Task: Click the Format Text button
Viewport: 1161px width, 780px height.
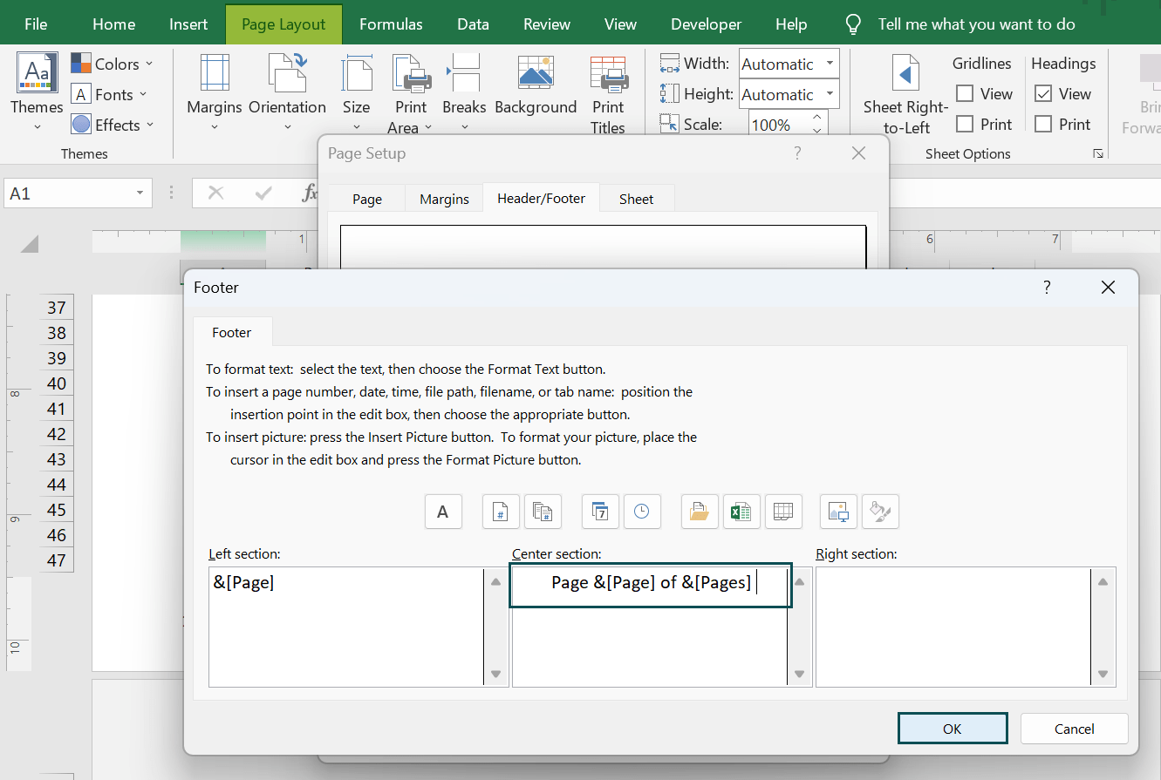Action: (x=443, y=512)
